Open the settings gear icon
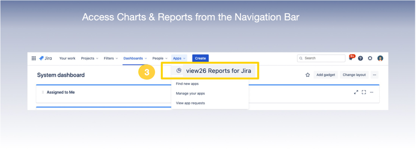416x149 pixels. [x=370, y=58]
